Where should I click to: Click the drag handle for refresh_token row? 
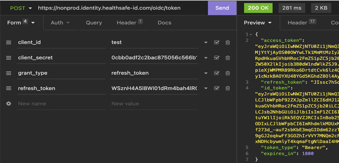[9, 88]
